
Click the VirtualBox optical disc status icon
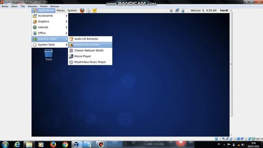220,139
